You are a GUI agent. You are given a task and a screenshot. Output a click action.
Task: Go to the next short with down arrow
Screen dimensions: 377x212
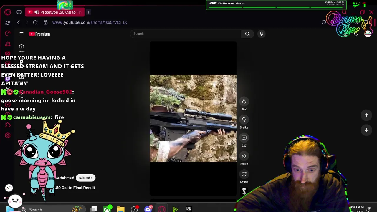click(x=366, y=130)
